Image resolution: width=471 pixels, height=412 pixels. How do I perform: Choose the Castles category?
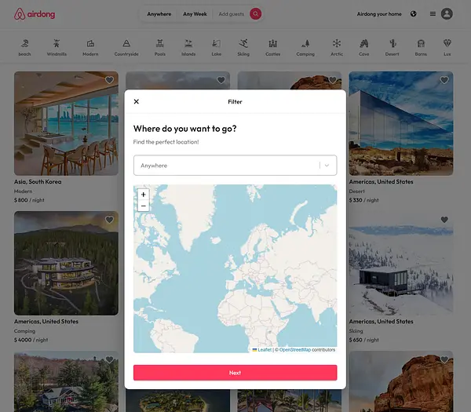272,47
